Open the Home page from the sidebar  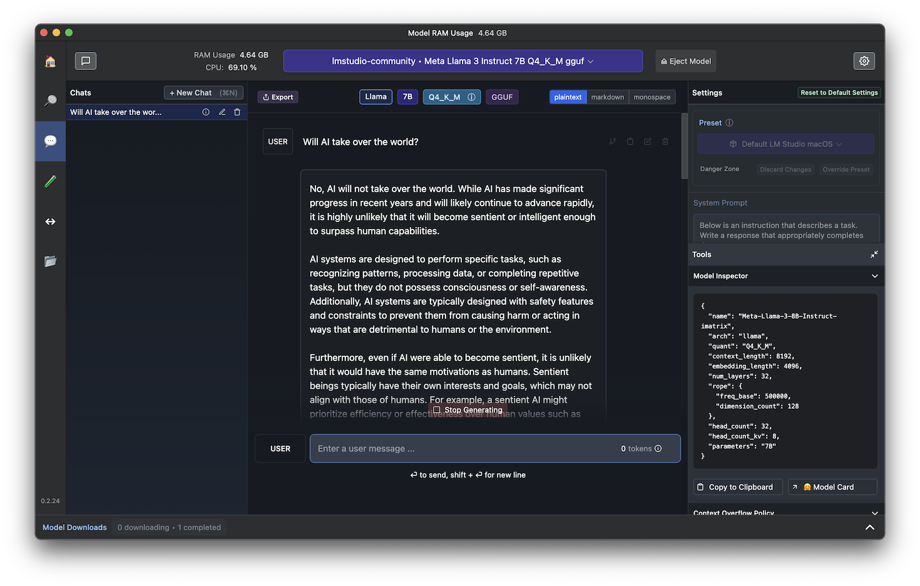click(x=51, y=61)
